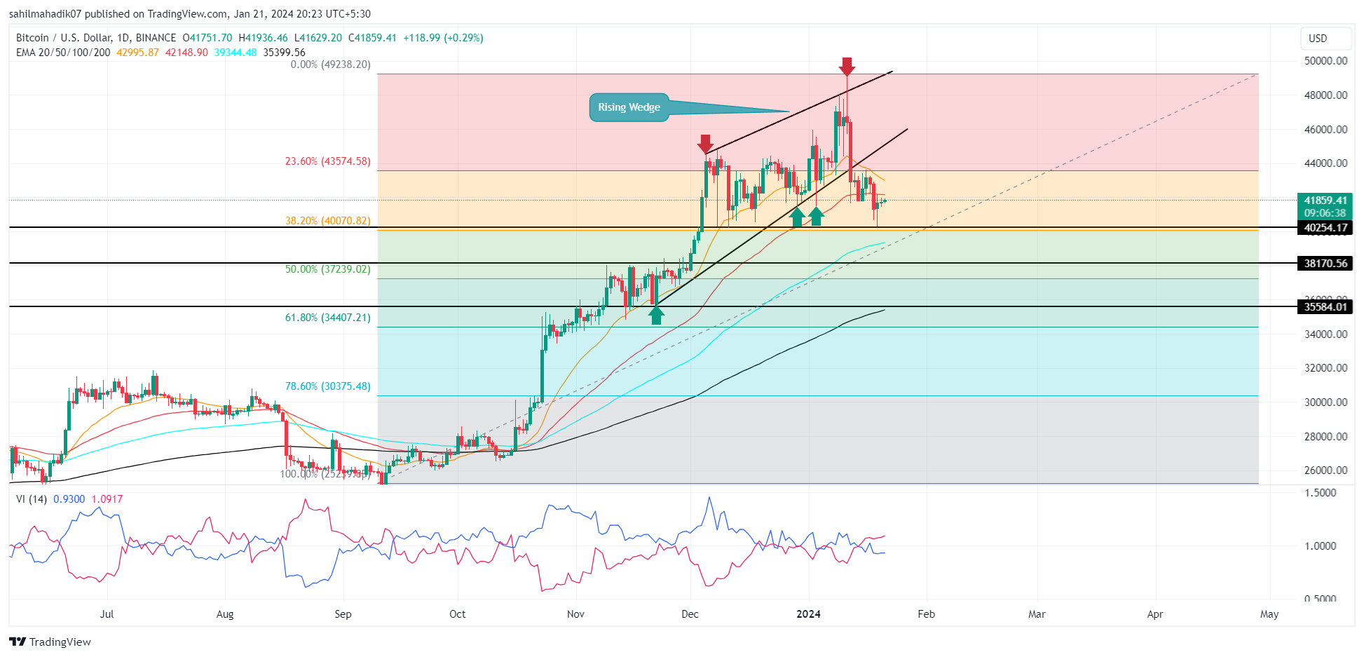Click the 40254.17 horizontal line price label

1325,228
